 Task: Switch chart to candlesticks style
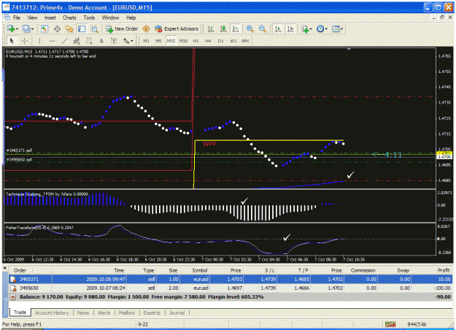pos(223,28)
